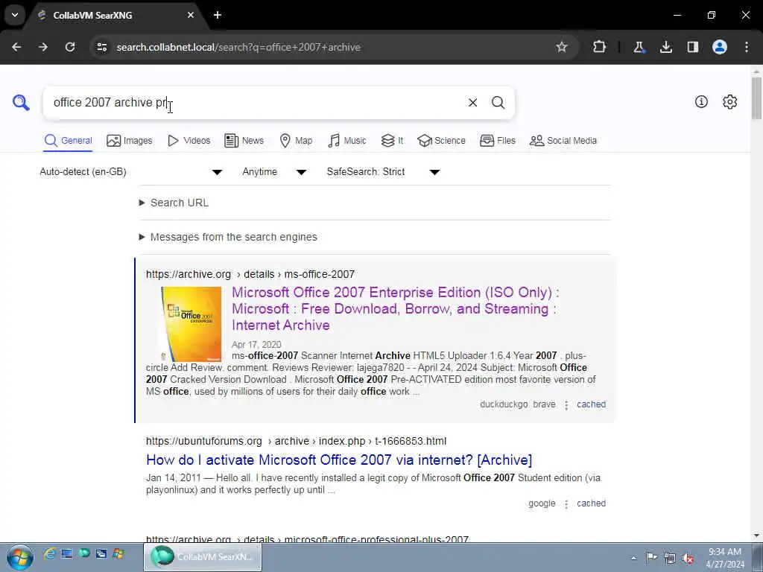Toggle the browser side panel icon

click(x=692, y=47)
